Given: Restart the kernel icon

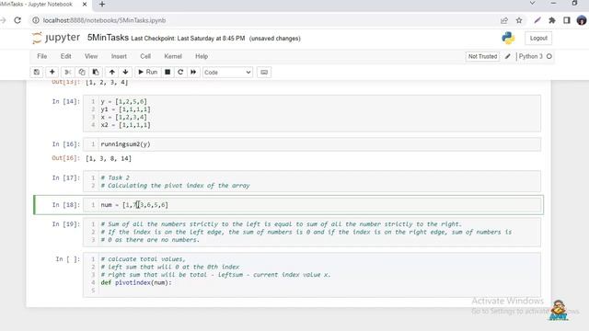Looking at the screenshot, I should [180, 72].
